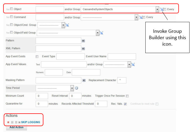Toggle the Not checkbox for Object
The width and height of the screenshot is (193, 132).
11,9
